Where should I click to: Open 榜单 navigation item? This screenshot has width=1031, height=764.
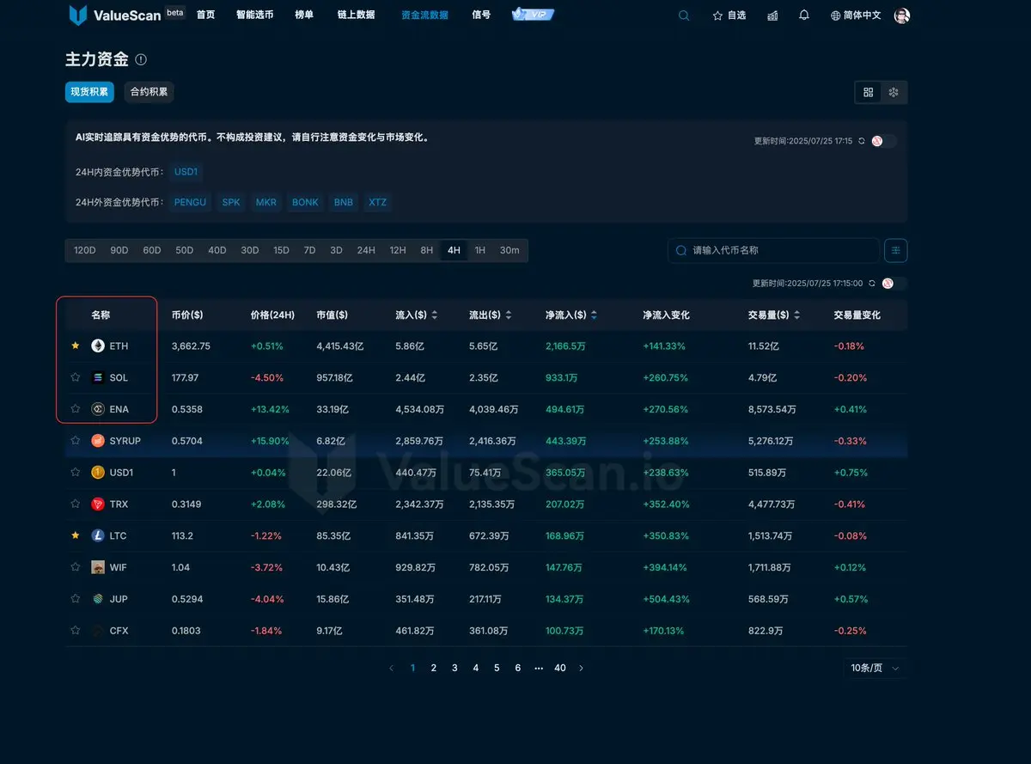point(304,15)
